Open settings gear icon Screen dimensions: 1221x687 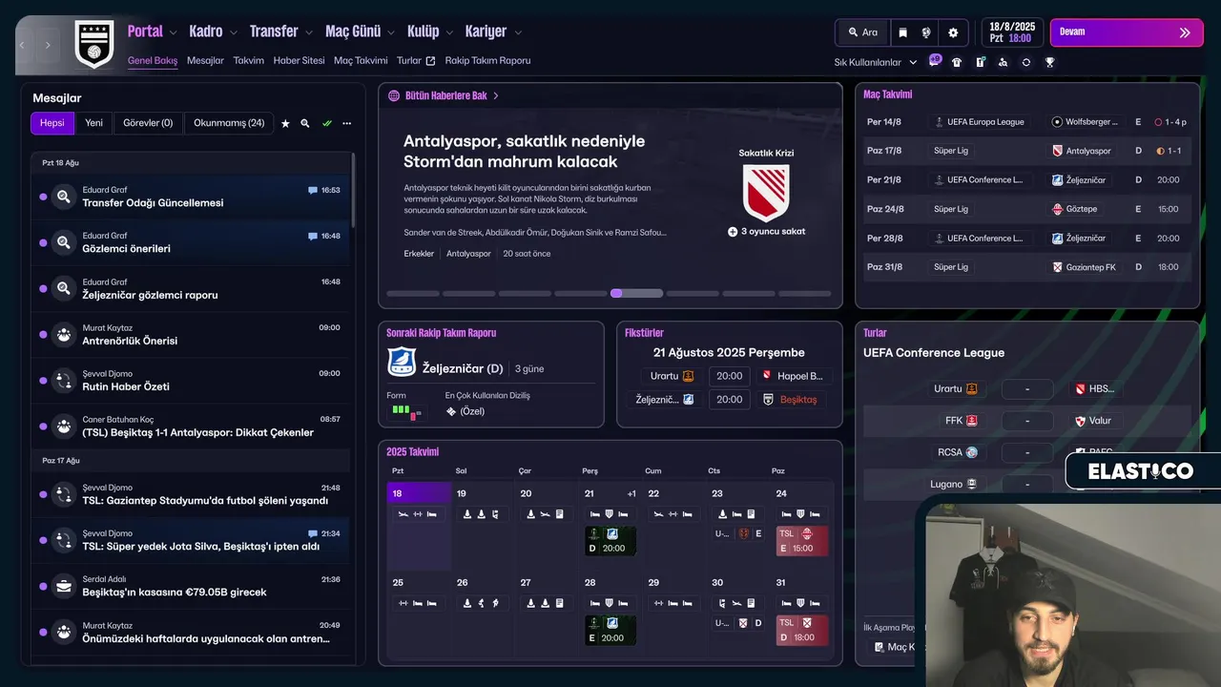point(952,32)
